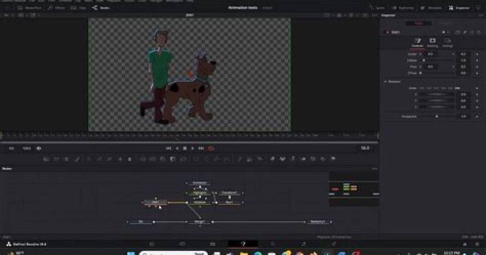Select the Background tool in toolbar
486x255 pixels.
(x=46, y=159)
